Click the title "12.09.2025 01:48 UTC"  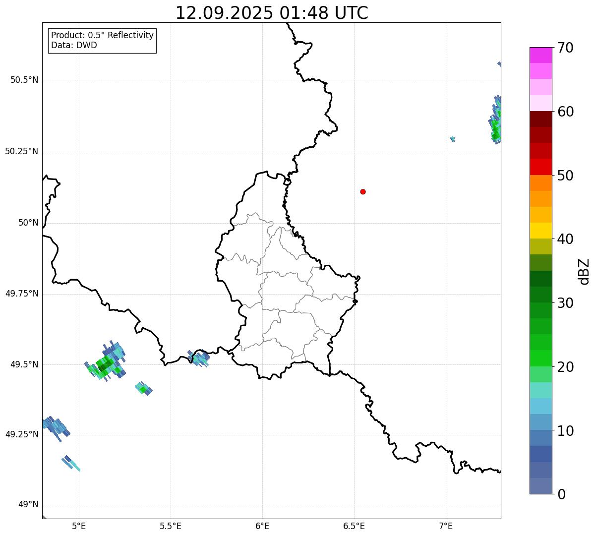tap(272, 13)
